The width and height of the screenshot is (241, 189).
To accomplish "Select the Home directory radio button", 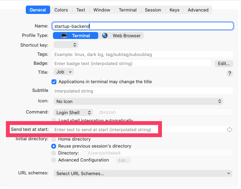I will [x=54, y=139].
